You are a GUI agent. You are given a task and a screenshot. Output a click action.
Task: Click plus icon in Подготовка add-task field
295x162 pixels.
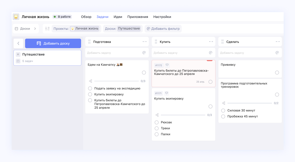144,53
